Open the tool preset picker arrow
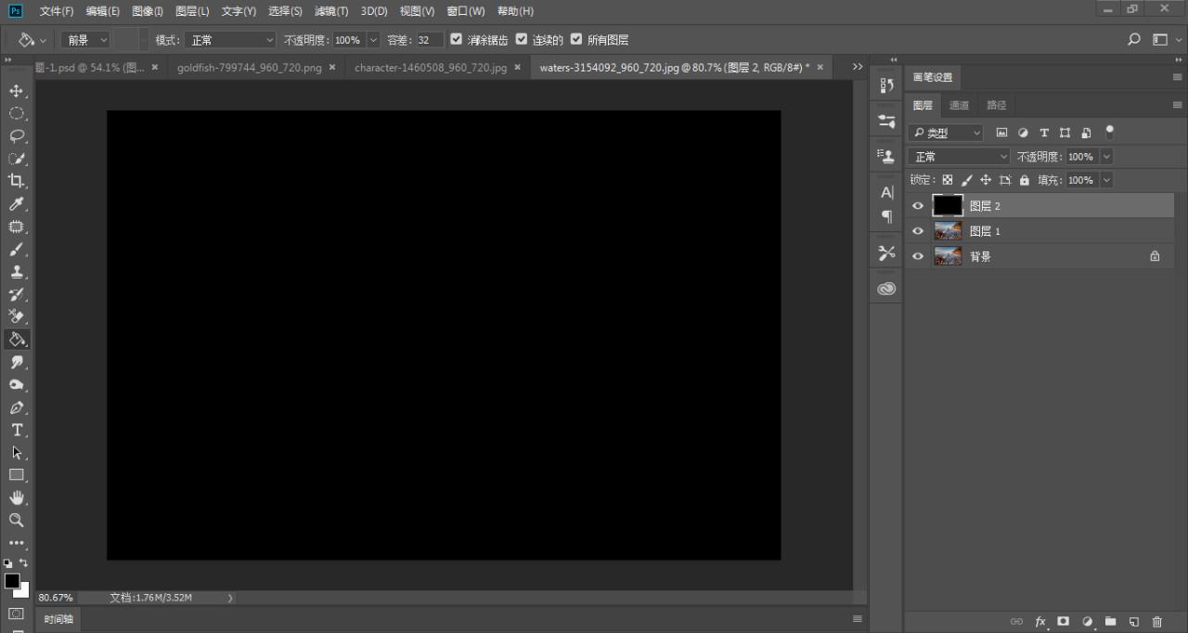 click(43, 41)
